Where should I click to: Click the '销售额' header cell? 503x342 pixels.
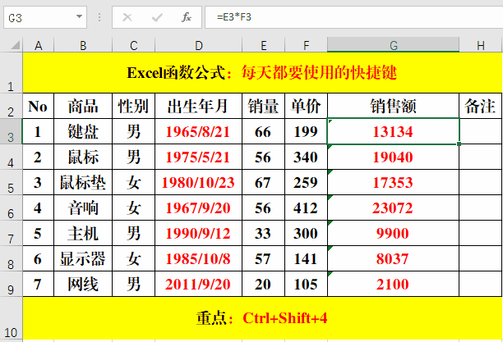click(x=394, y=106)
